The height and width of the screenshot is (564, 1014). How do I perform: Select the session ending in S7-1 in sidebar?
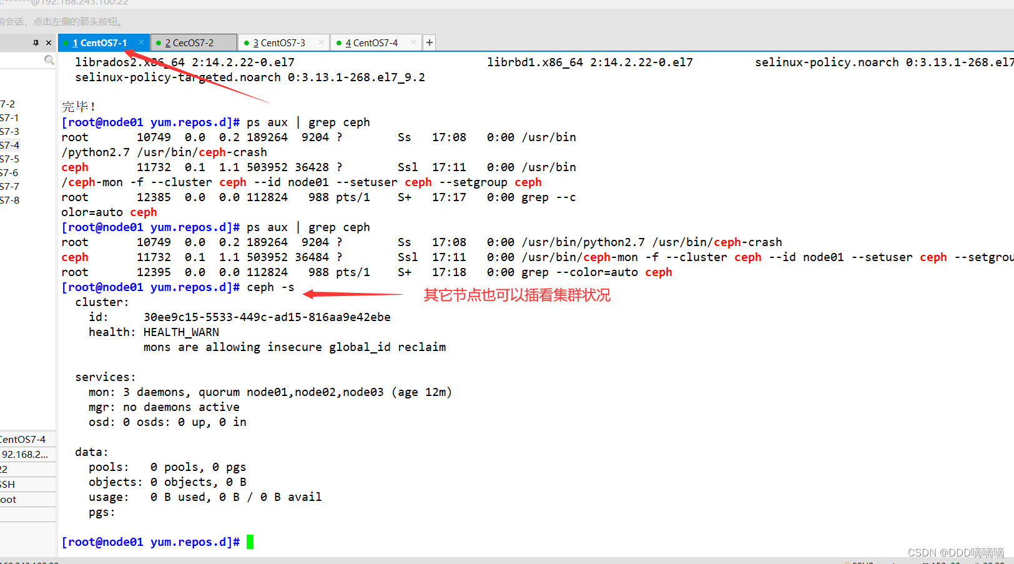point(9,117)
